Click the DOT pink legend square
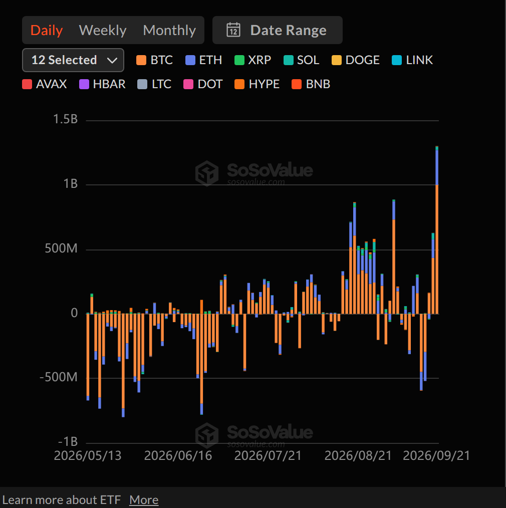506x508 pixels. click(x=188, y=84)
